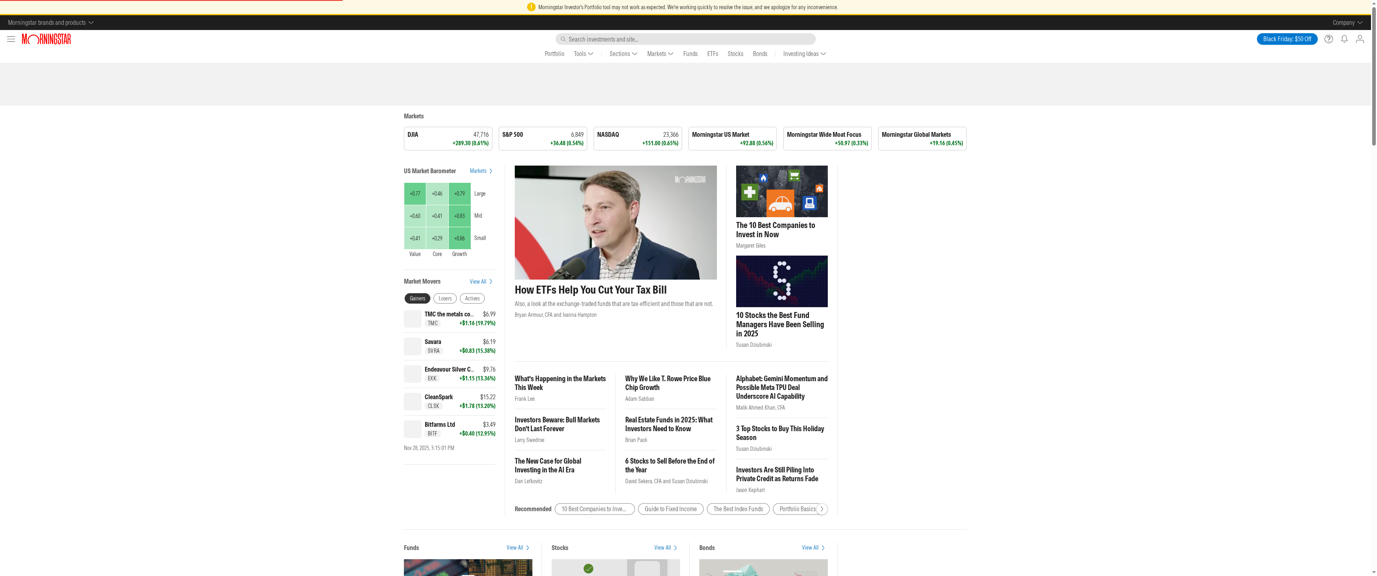
Task: Click the Morningstar logo
Action: coord(46,39)
